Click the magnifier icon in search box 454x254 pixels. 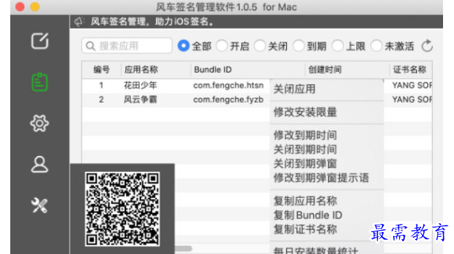(90, 46)
